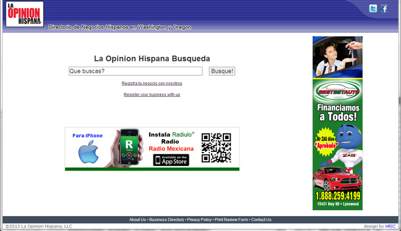Click the La Opinion Hispana logo
Screen dimensions: 401x231
point(25,14)
